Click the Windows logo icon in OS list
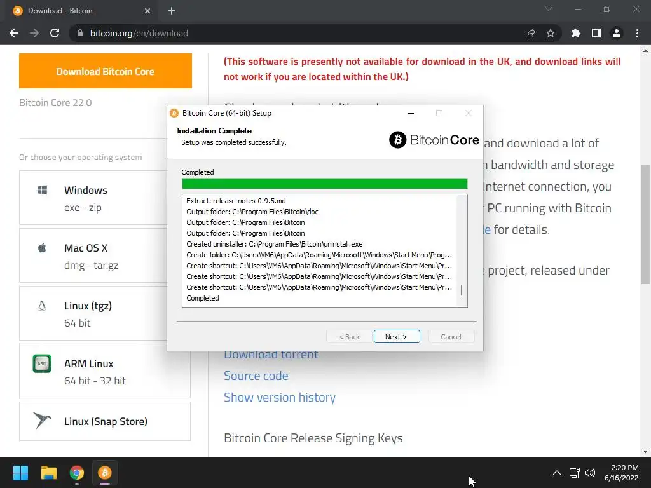Viewport: 651px width, 488px height. (x=42, y=190)
